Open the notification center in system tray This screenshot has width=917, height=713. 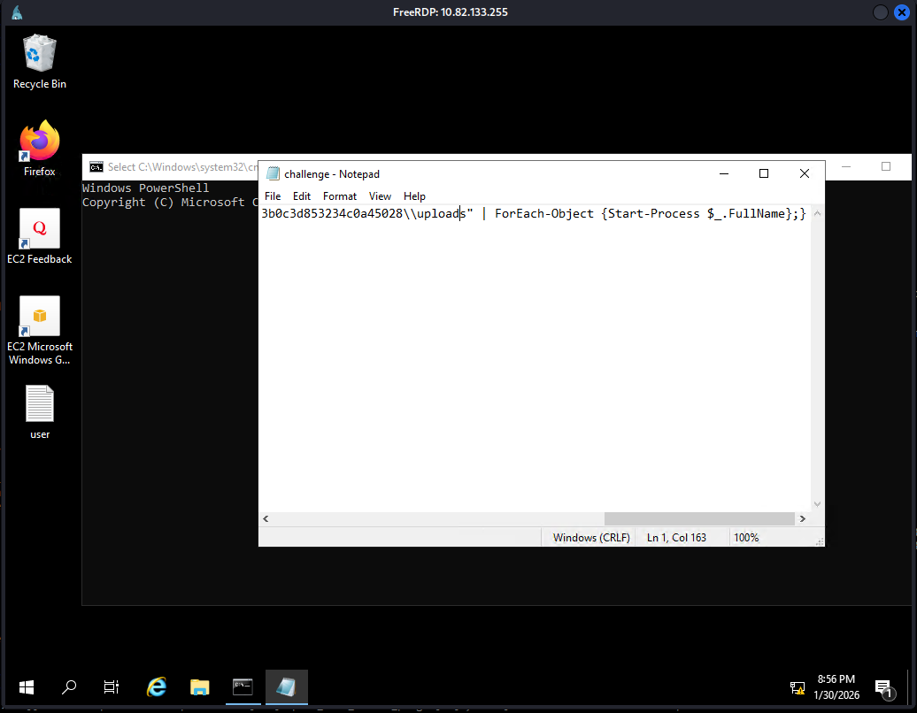tap(882, 687)
